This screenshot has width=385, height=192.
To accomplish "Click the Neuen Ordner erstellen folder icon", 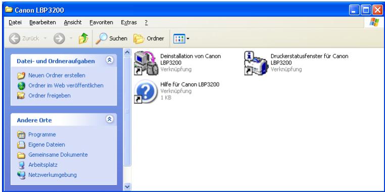I will point(21,76).
